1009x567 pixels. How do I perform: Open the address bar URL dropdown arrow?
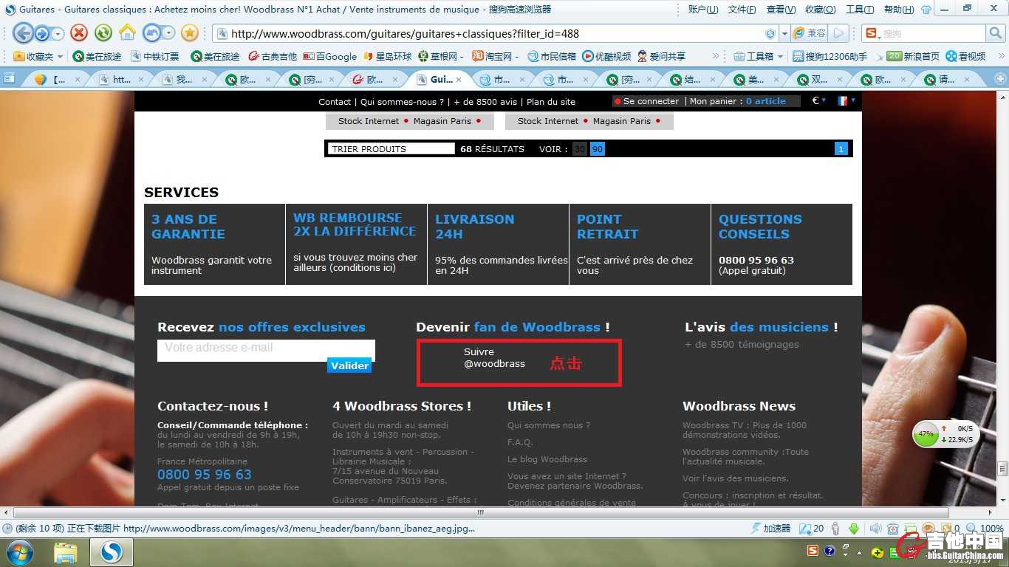[x=784, y=34]
